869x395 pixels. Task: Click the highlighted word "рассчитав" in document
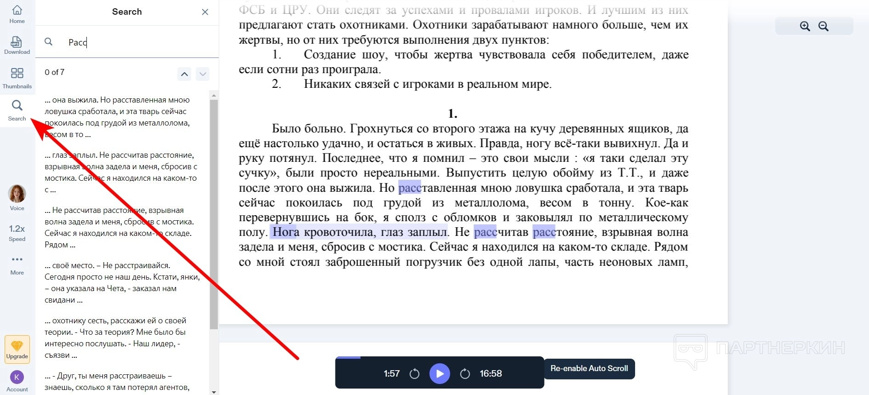(501, 232)
